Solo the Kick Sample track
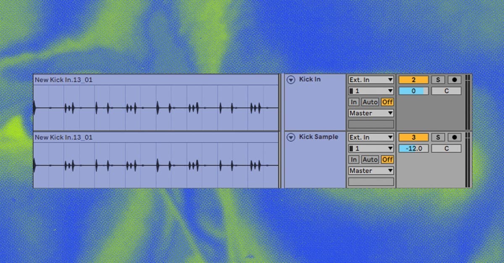This screenshot has height=263, width=504. tap(438, 137)
